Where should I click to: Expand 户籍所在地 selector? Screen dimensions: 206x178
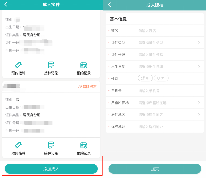point(199,103)
